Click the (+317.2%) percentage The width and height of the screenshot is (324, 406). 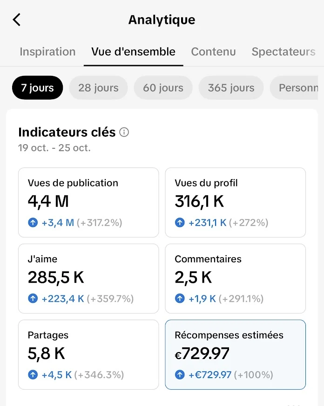[x=100, y=223]
